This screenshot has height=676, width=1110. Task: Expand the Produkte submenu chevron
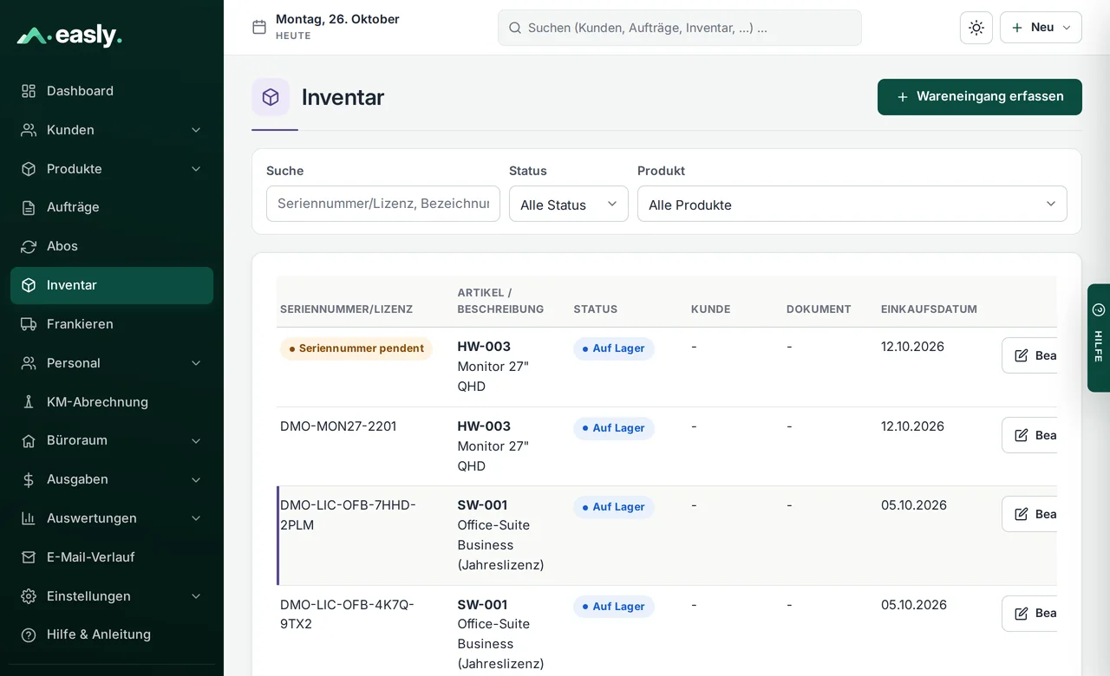[x=196, y=169]
